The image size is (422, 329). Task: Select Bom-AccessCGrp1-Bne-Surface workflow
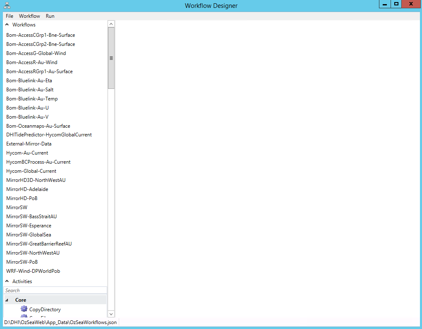41,35
